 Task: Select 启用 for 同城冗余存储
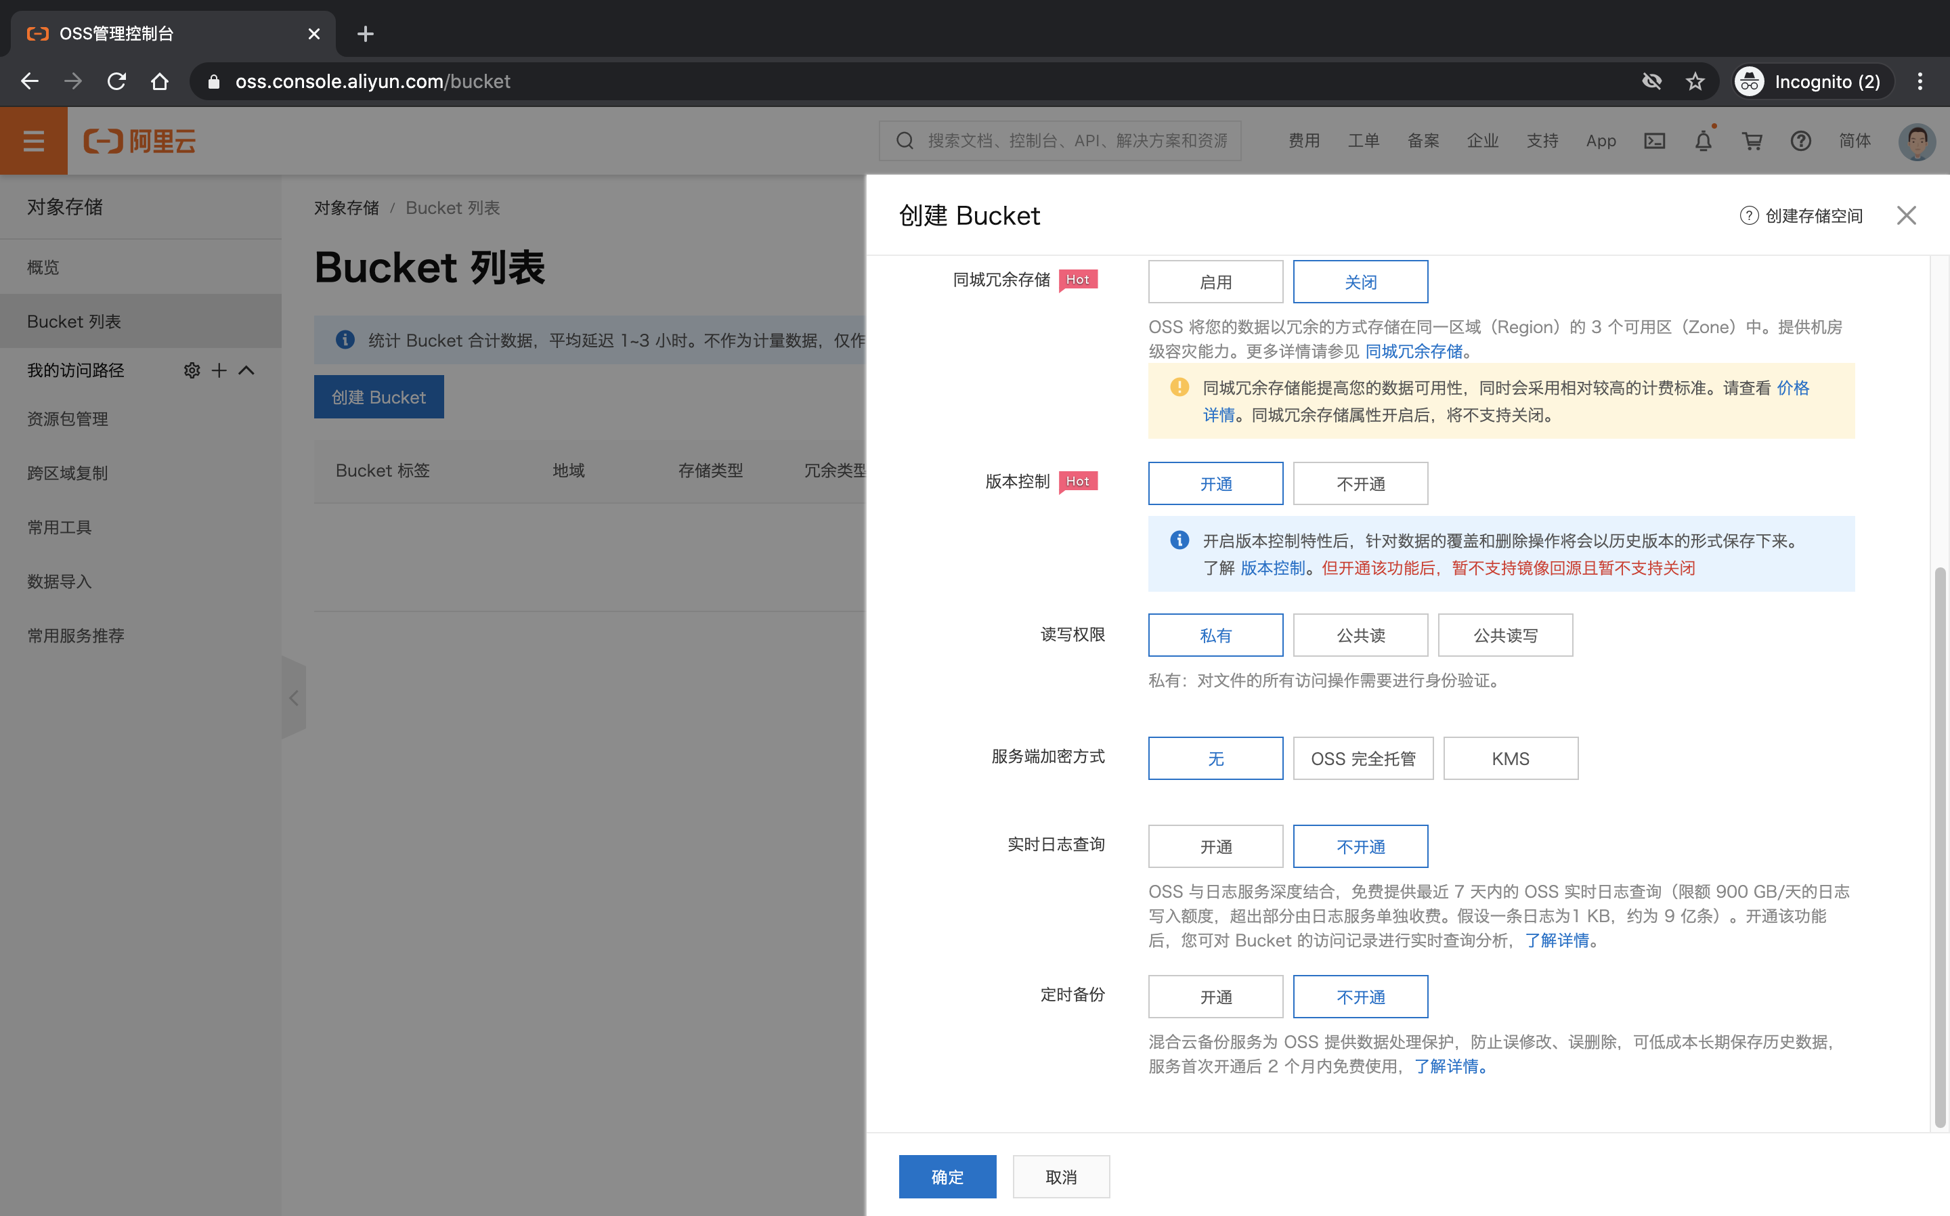tap(1215, 282)
